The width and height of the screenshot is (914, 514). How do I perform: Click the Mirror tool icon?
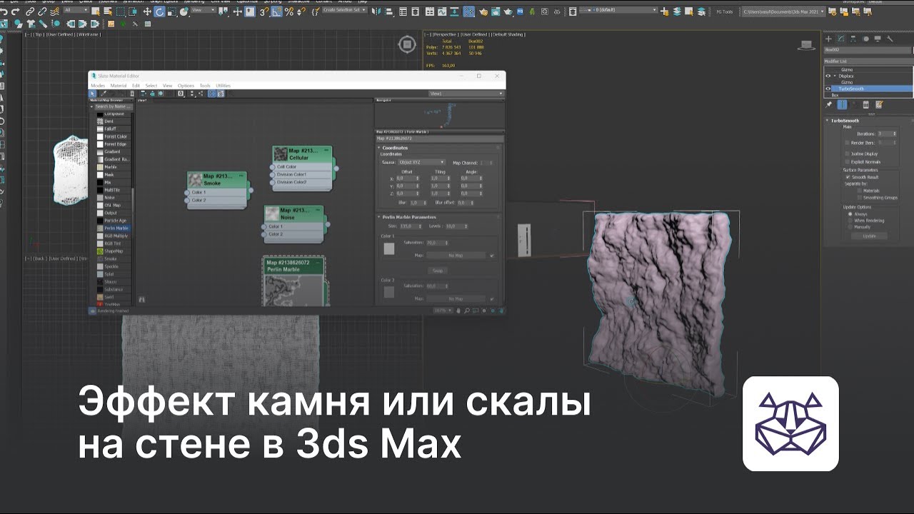coord(375,11)
